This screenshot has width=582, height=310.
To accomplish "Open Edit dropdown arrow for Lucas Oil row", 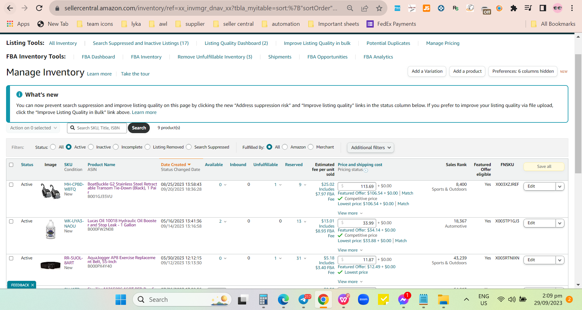I will pos(560,223).
